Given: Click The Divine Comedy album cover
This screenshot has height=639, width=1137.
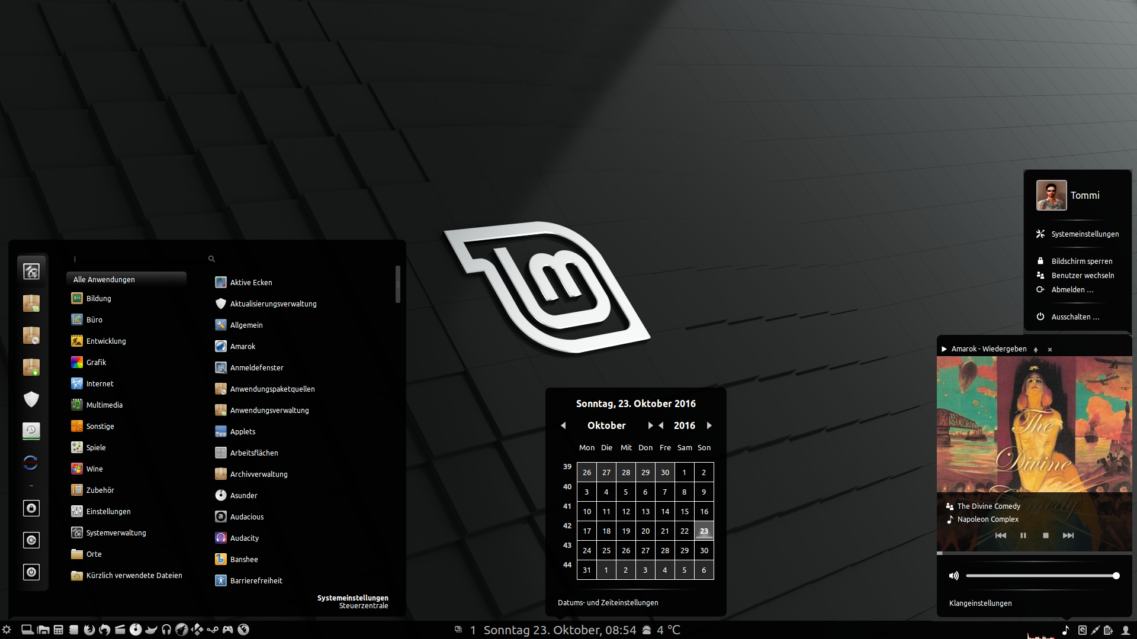Looking at the screenshot, I should point(1035,424).
